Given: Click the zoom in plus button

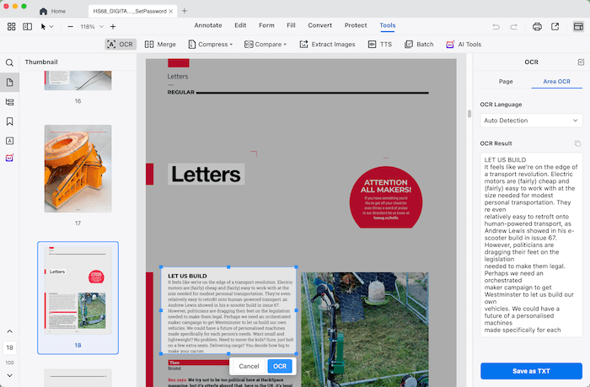Looking at the screenshot, I should (x=113, y=26).
